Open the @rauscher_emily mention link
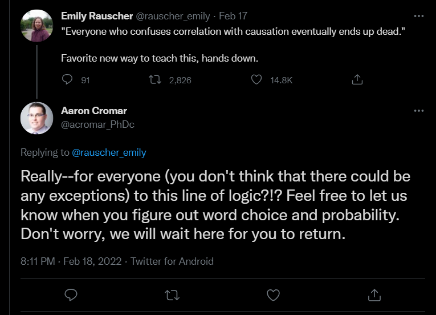Screen dimensions: 436x315 [x=109, y=152]
